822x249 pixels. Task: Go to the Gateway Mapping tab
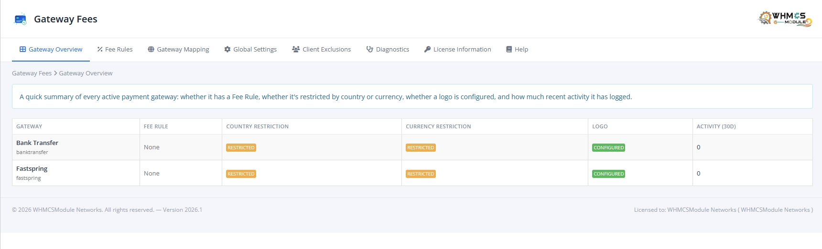coord(178,49)
